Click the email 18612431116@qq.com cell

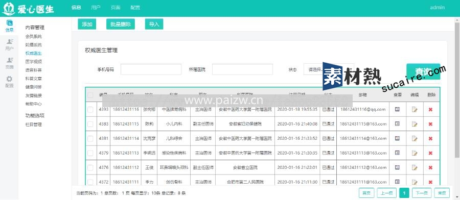(x=363, y=109)
